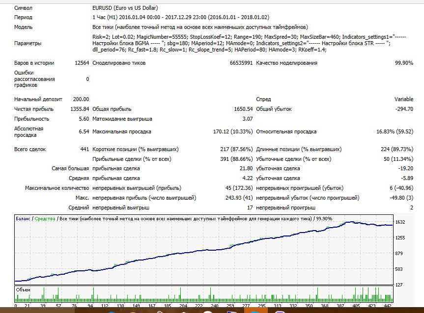The height and width of the screenshot is (313, 424).
Task: Select the period text starting "1 Час (H1)"
Action: click(x=181, y=17)
